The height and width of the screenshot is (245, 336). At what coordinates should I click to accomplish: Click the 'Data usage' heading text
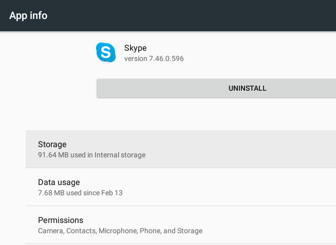[59, 182]
